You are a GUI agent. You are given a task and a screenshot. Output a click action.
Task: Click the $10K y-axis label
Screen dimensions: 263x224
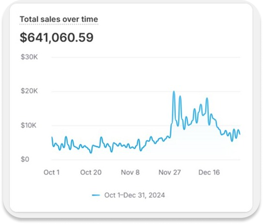tap(29, 125)
